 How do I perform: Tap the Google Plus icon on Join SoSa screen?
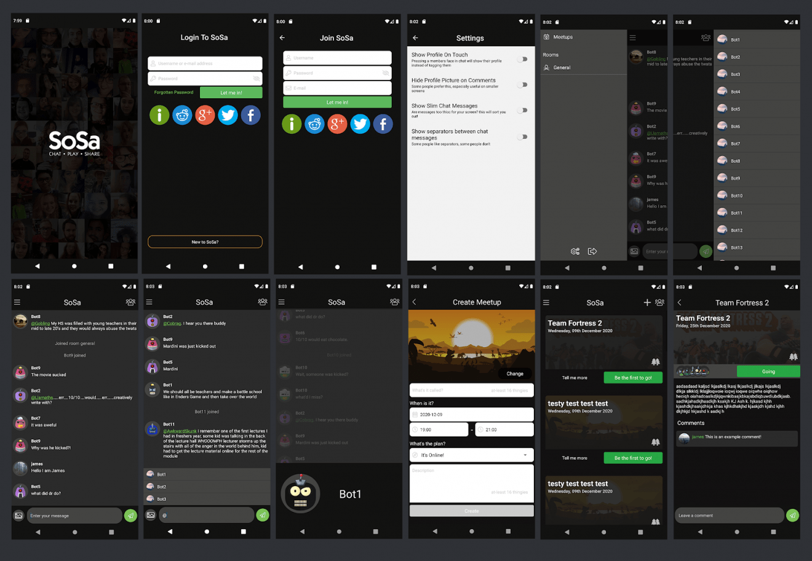click(337, 124)
